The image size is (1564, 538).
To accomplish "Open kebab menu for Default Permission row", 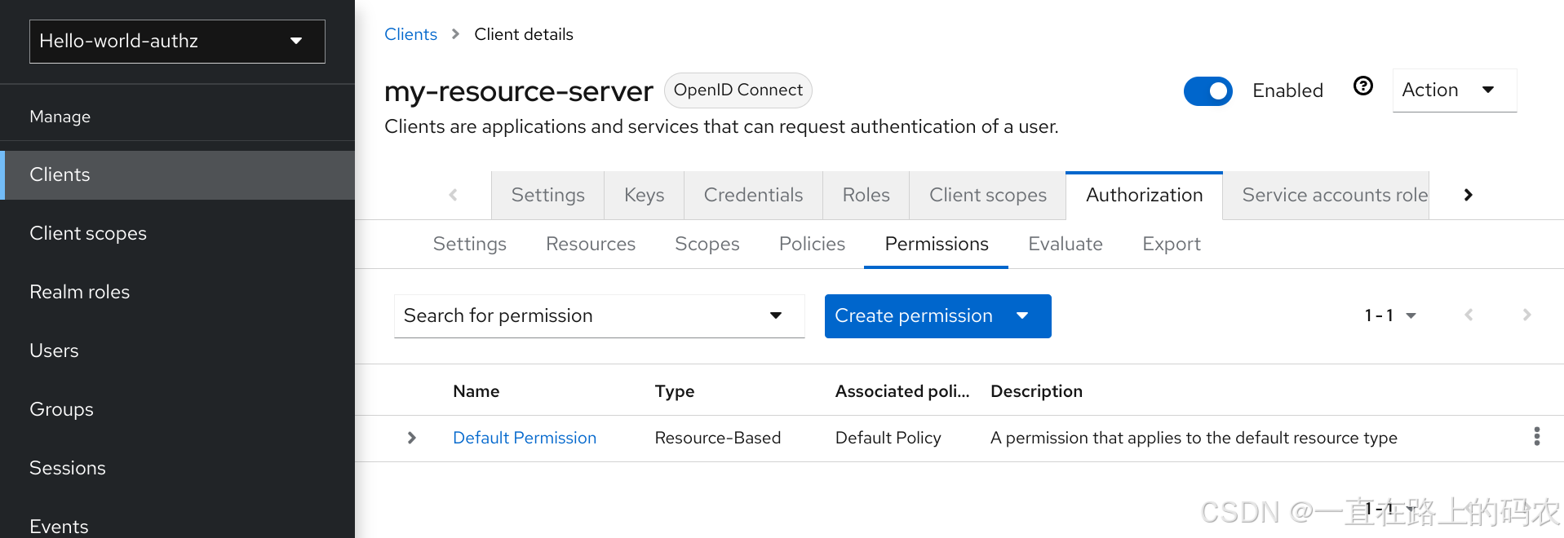I will pyautogui.click(x=1536, y=437).
